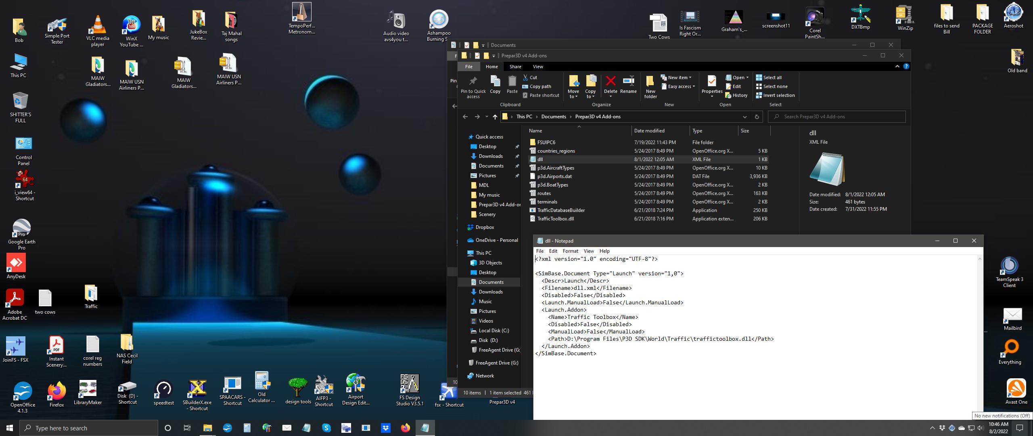The image size is (1033, 436).
Task: Click the Properties icon in the Open group
Action: point(712,82)
